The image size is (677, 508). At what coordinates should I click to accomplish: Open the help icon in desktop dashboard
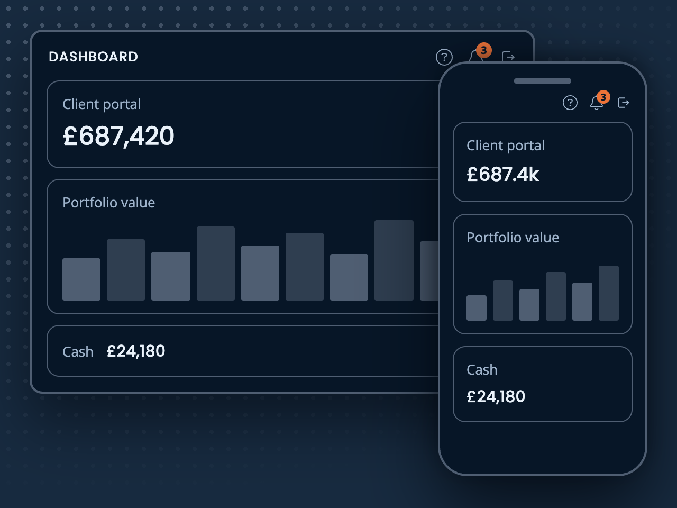(x=444, y=57)
